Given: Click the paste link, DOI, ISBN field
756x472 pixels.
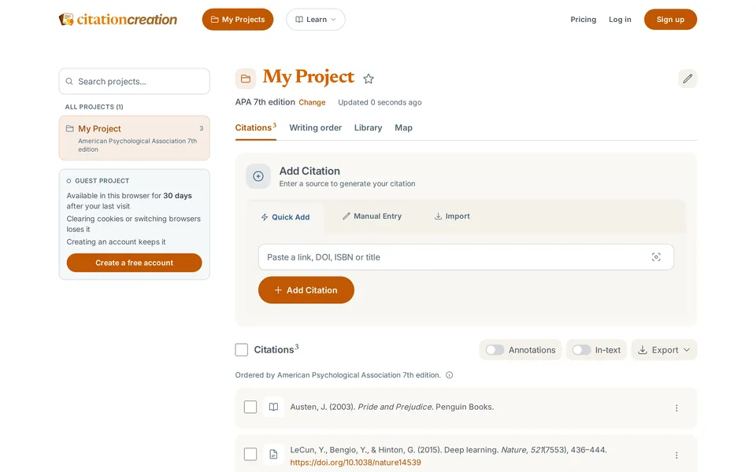Looking at the screenshot, I should coord(465,257).
